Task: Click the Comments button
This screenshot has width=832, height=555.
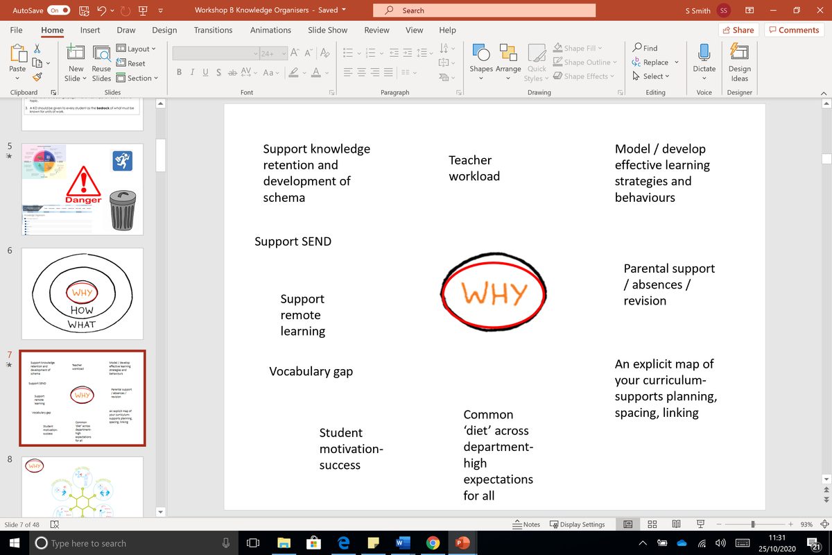Action: (793, 30)
